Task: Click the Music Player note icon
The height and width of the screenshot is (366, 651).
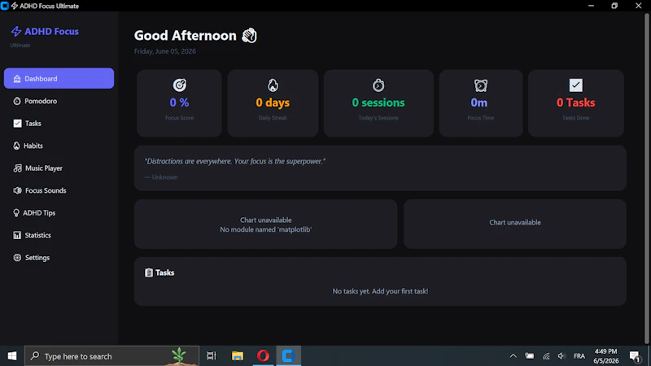Action: pyautogui.click(x=17, y=168)
